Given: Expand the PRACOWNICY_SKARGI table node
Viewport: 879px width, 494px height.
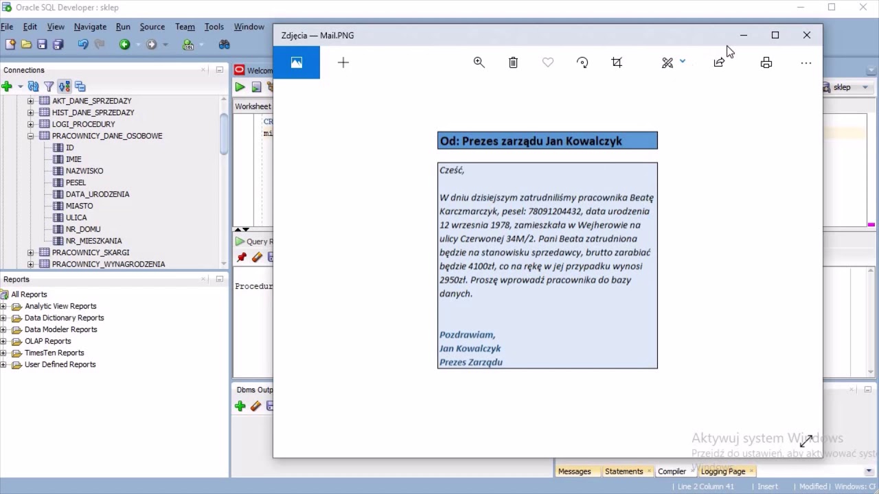Looking at the screenshot, I should tap(30, 252).
